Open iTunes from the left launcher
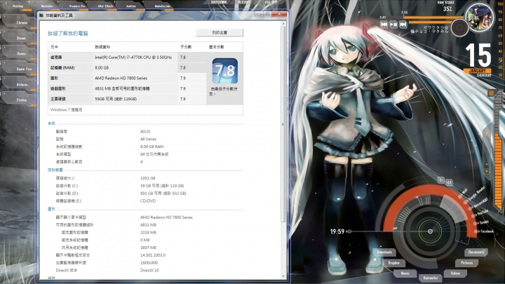The image size is (505, 284). click(20, 53)
